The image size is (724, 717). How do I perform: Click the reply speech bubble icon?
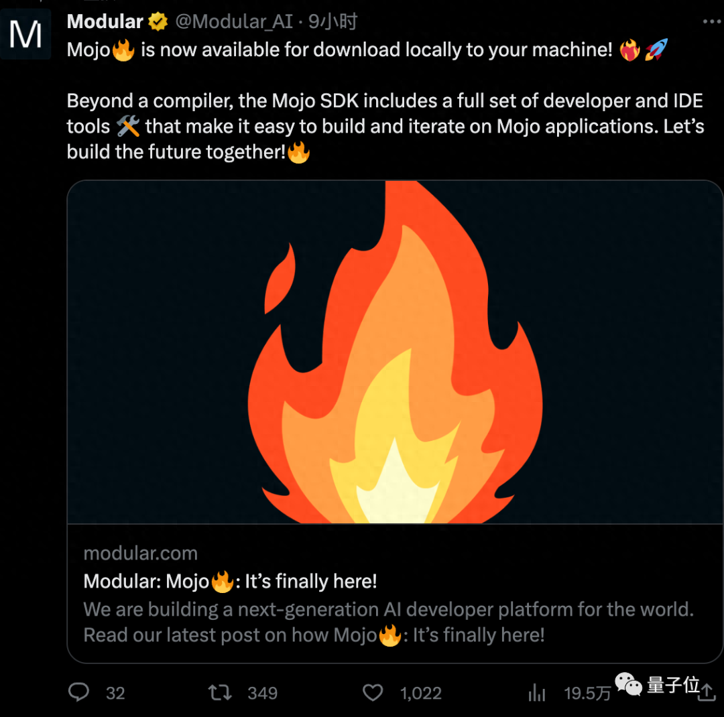tap(79, 692)
